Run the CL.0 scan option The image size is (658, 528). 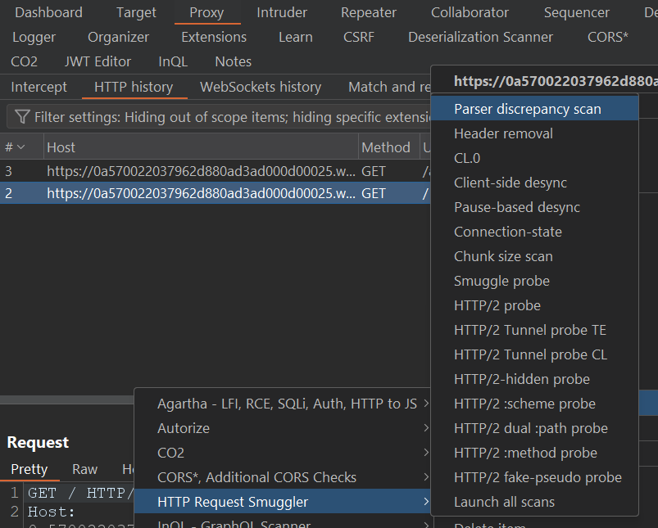point(467,158)
